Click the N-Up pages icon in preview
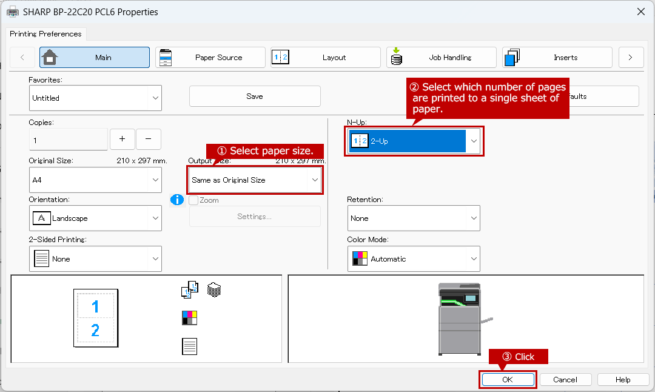The width and height of the screenshot is (655, 392). 190,289
